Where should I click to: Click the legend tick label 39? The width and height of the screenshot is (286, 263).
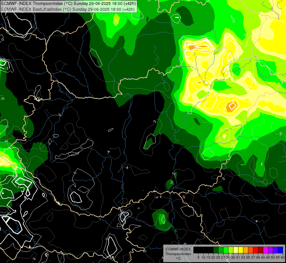point(258,257)
